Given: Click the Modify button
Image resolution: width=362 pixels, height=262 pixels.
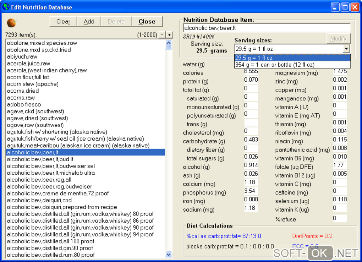Looking at the screenshot, I should tap(338, 39).
